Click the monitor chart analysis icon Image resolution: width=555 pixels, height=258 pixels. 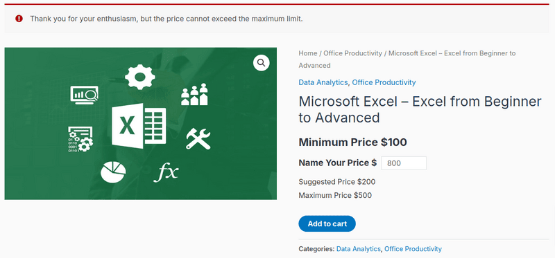[84, 95]
